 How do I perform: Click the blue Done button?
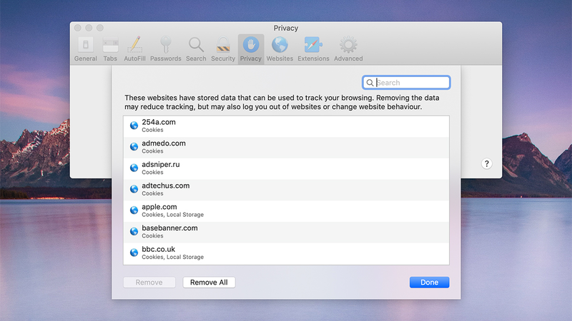430,282
